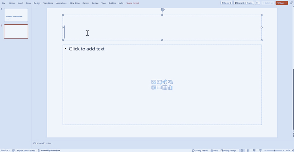Image resolution: width=294 pixels, height=152 pixels.
Task: Open the Design tab
Action: click(37, 3)
